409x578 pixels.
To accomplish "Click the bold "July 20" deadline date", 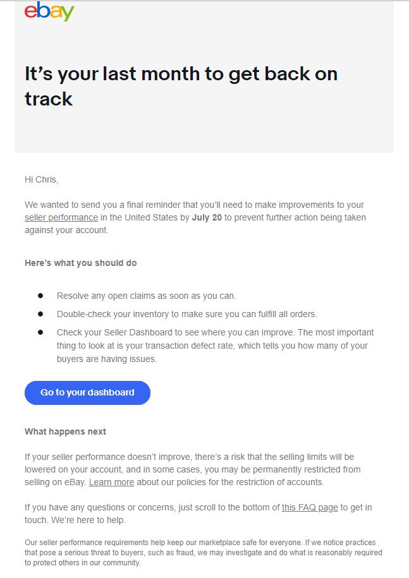I will (207, 218).
